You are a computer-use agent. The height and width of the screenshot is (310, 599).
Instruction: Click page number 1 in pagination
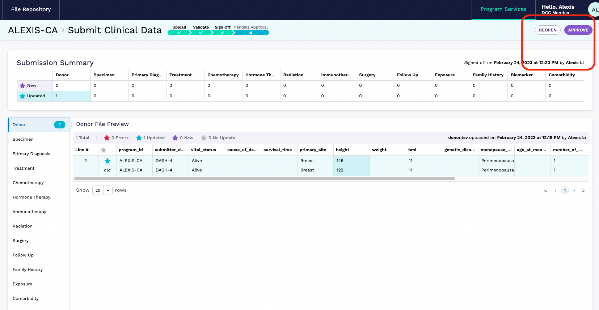[x=565, y=190]
